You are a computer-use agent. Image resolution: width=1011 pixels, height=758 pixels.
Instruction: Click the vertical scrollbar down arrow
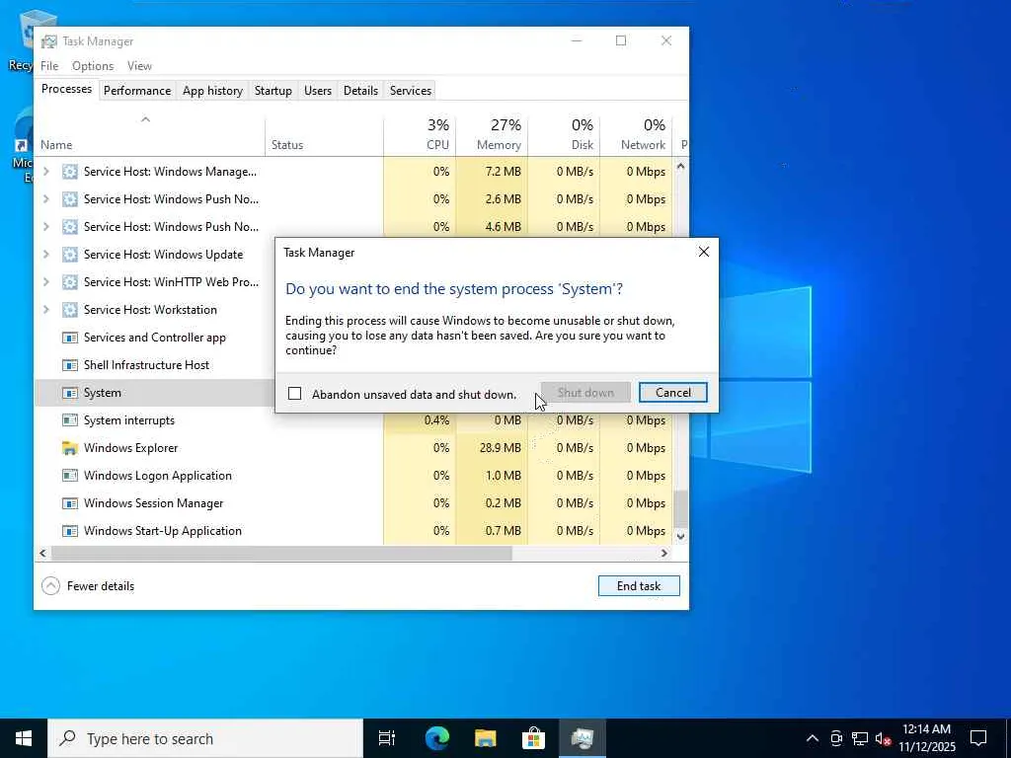point(681,536)
